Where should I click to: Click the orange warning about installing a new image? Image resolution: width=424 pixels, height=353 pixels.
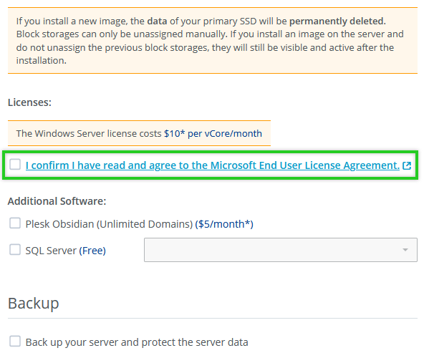213,41
